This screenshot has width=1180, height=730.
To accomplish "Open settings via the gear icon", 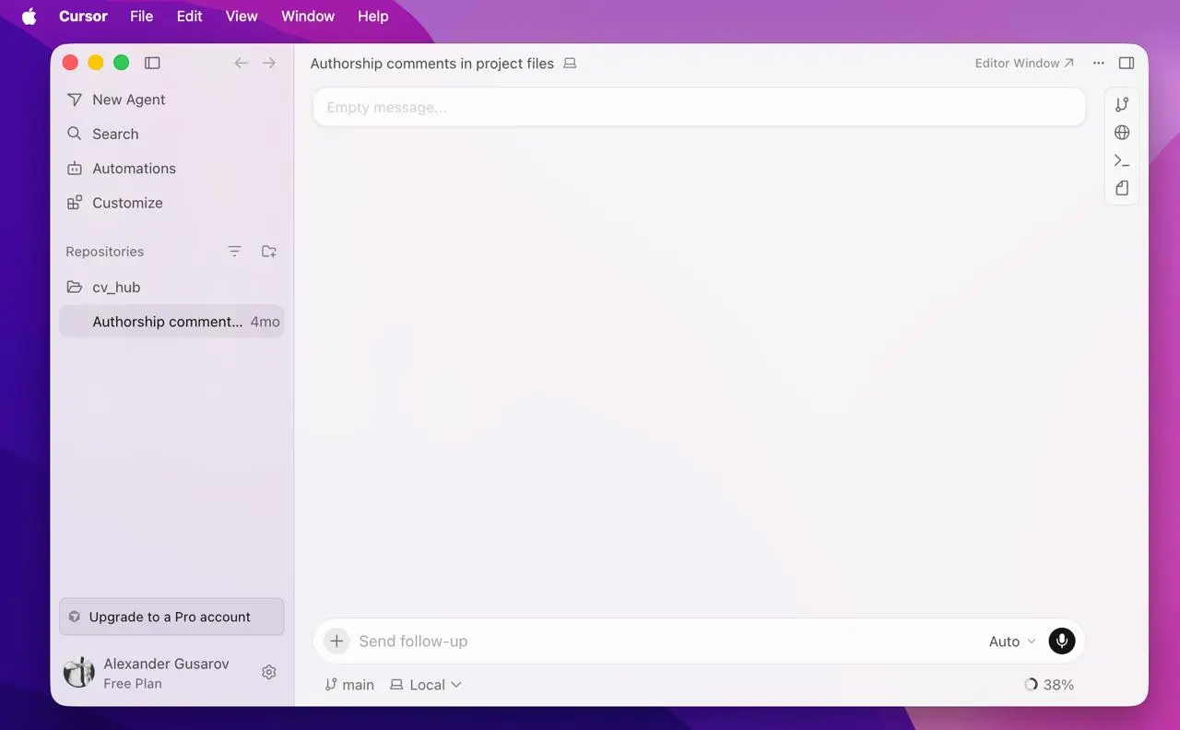I will [269, 673].
